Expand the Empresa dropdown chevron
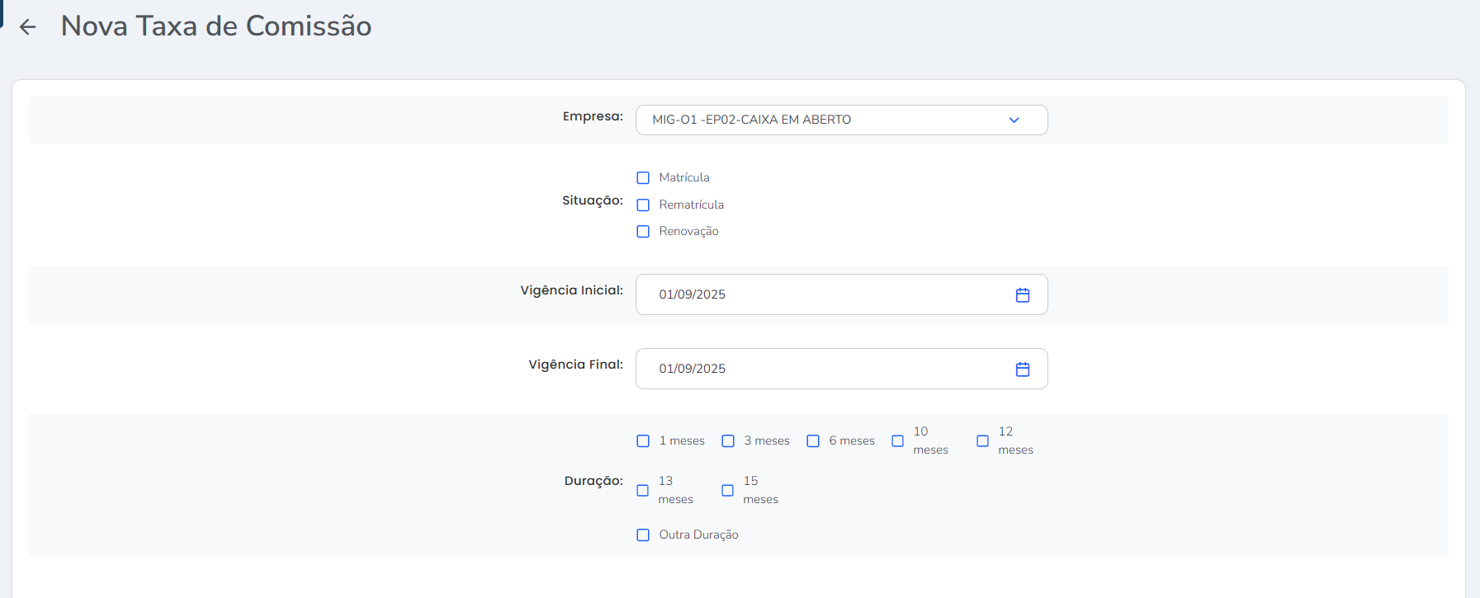 click(1014, 120)
